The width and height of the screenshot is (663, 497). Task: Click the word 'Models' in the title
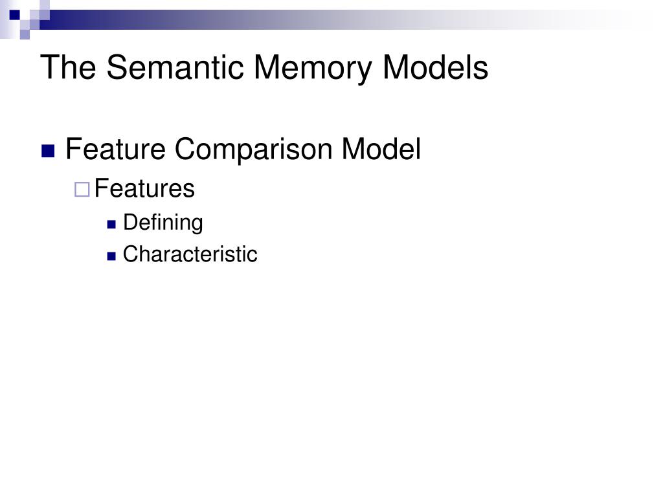click(436, 67)
